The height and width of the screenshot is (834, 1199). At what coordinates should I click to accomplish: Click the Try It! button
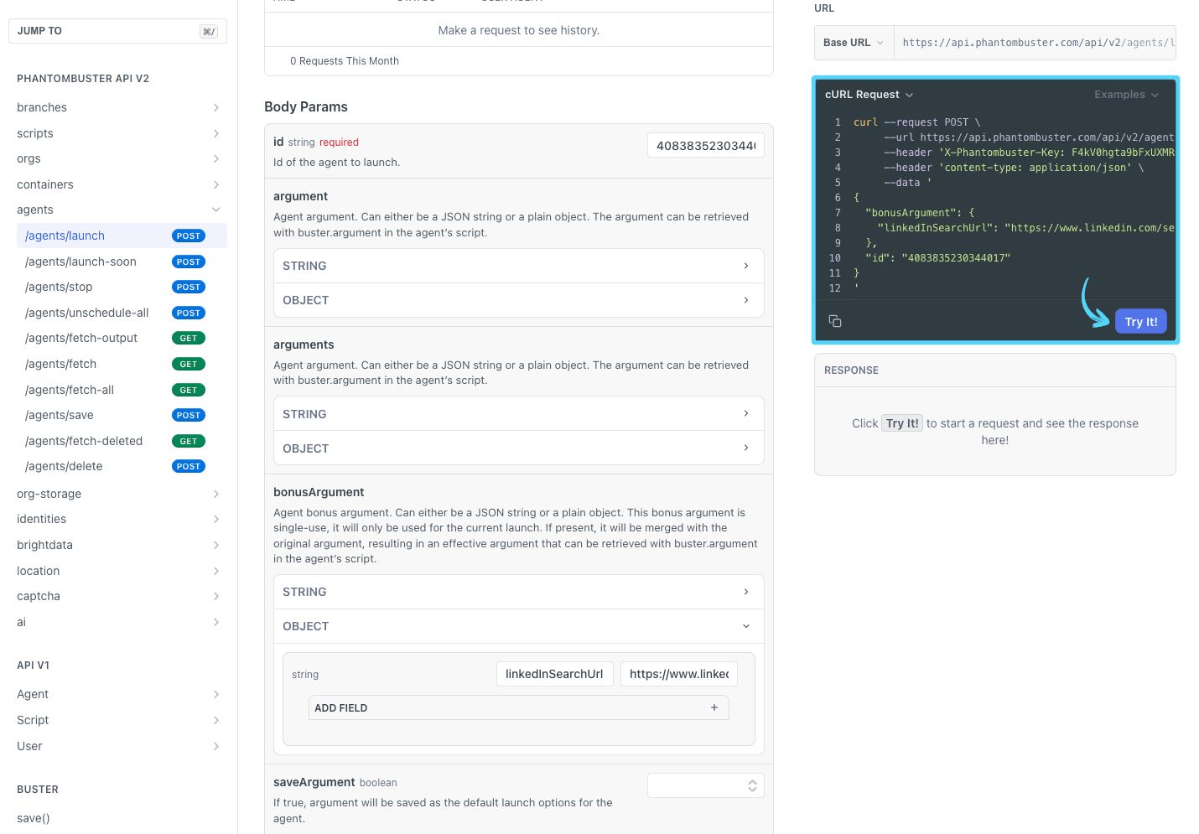point(1140,322)
